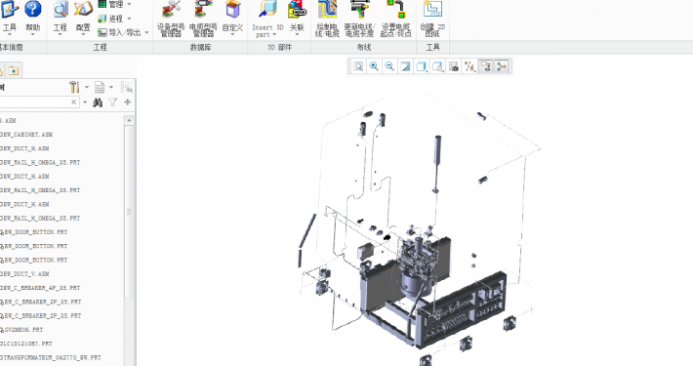The height and width of the screenshot is (366, 693).
Task: Click the Zoom In magnifier icon
Action: 374,66
